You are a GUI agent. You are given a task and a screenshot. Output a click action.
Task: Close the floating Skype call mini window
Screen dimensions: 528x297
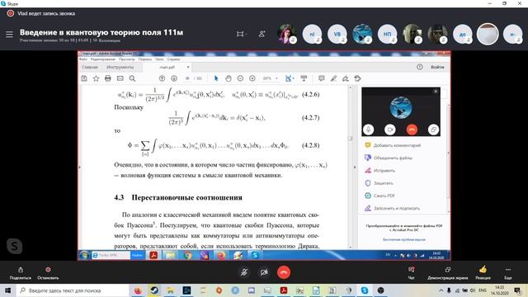(436, 92)
